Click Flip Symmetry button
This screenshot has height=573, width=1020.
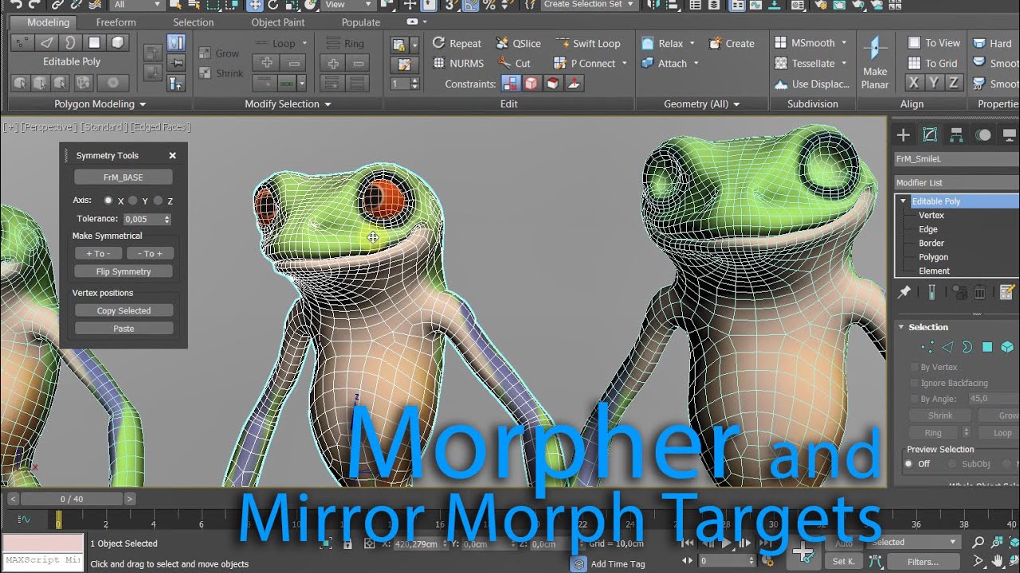124,271
